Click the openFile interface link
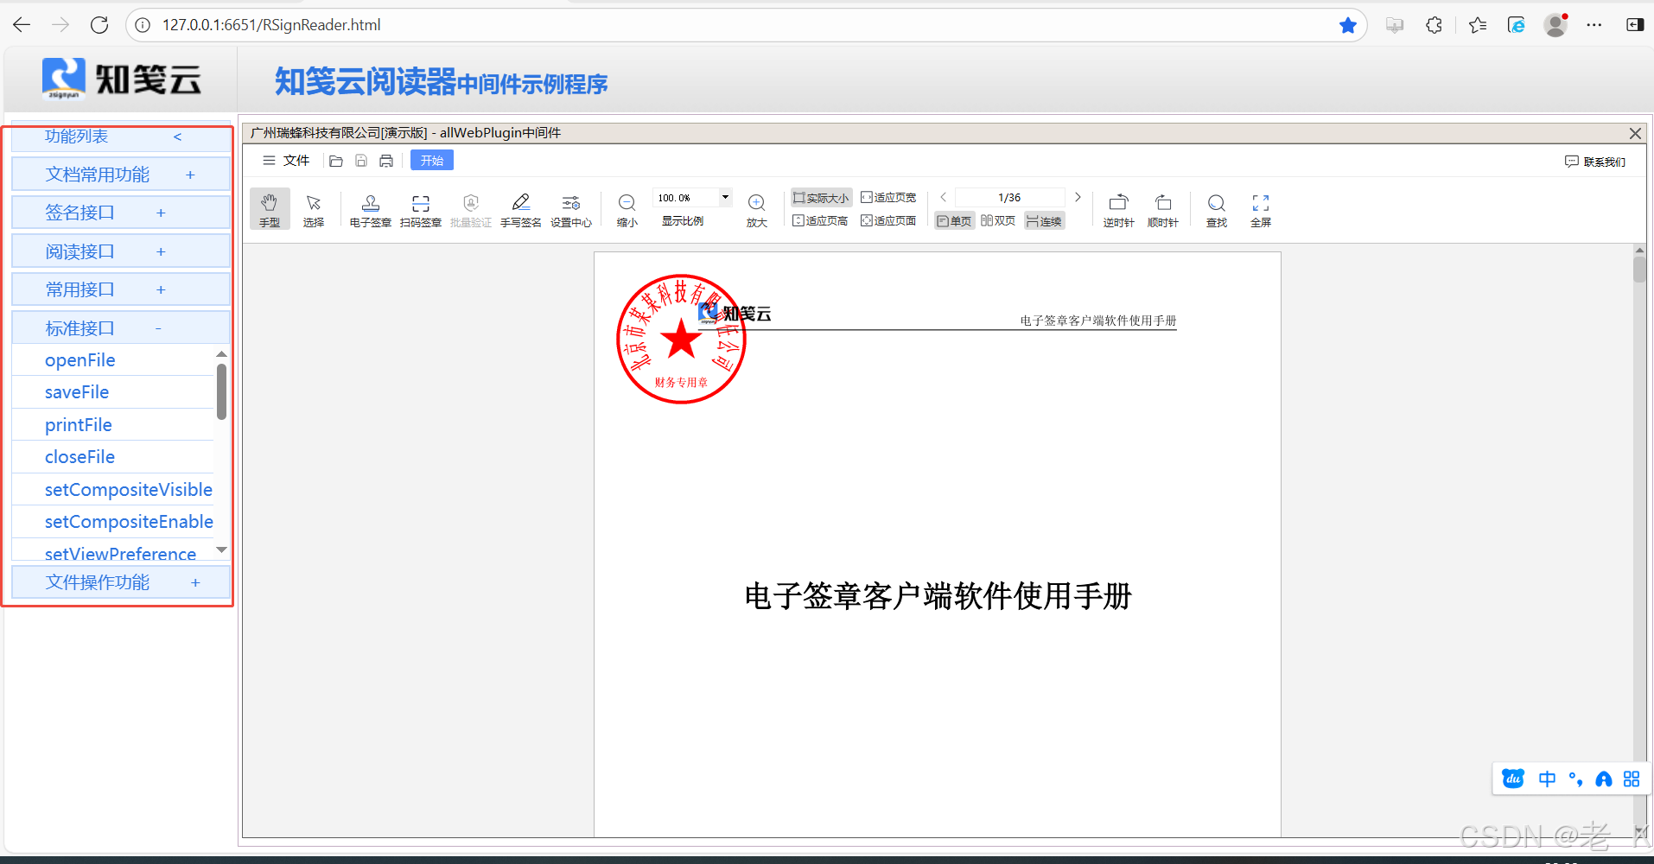1654x864 pixels. click(x=80, y=360)
